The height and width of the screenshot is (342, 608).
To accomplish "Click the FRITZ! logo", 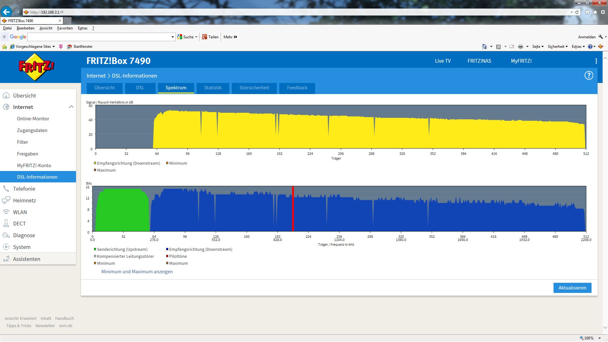I will (x=36, y=67).
